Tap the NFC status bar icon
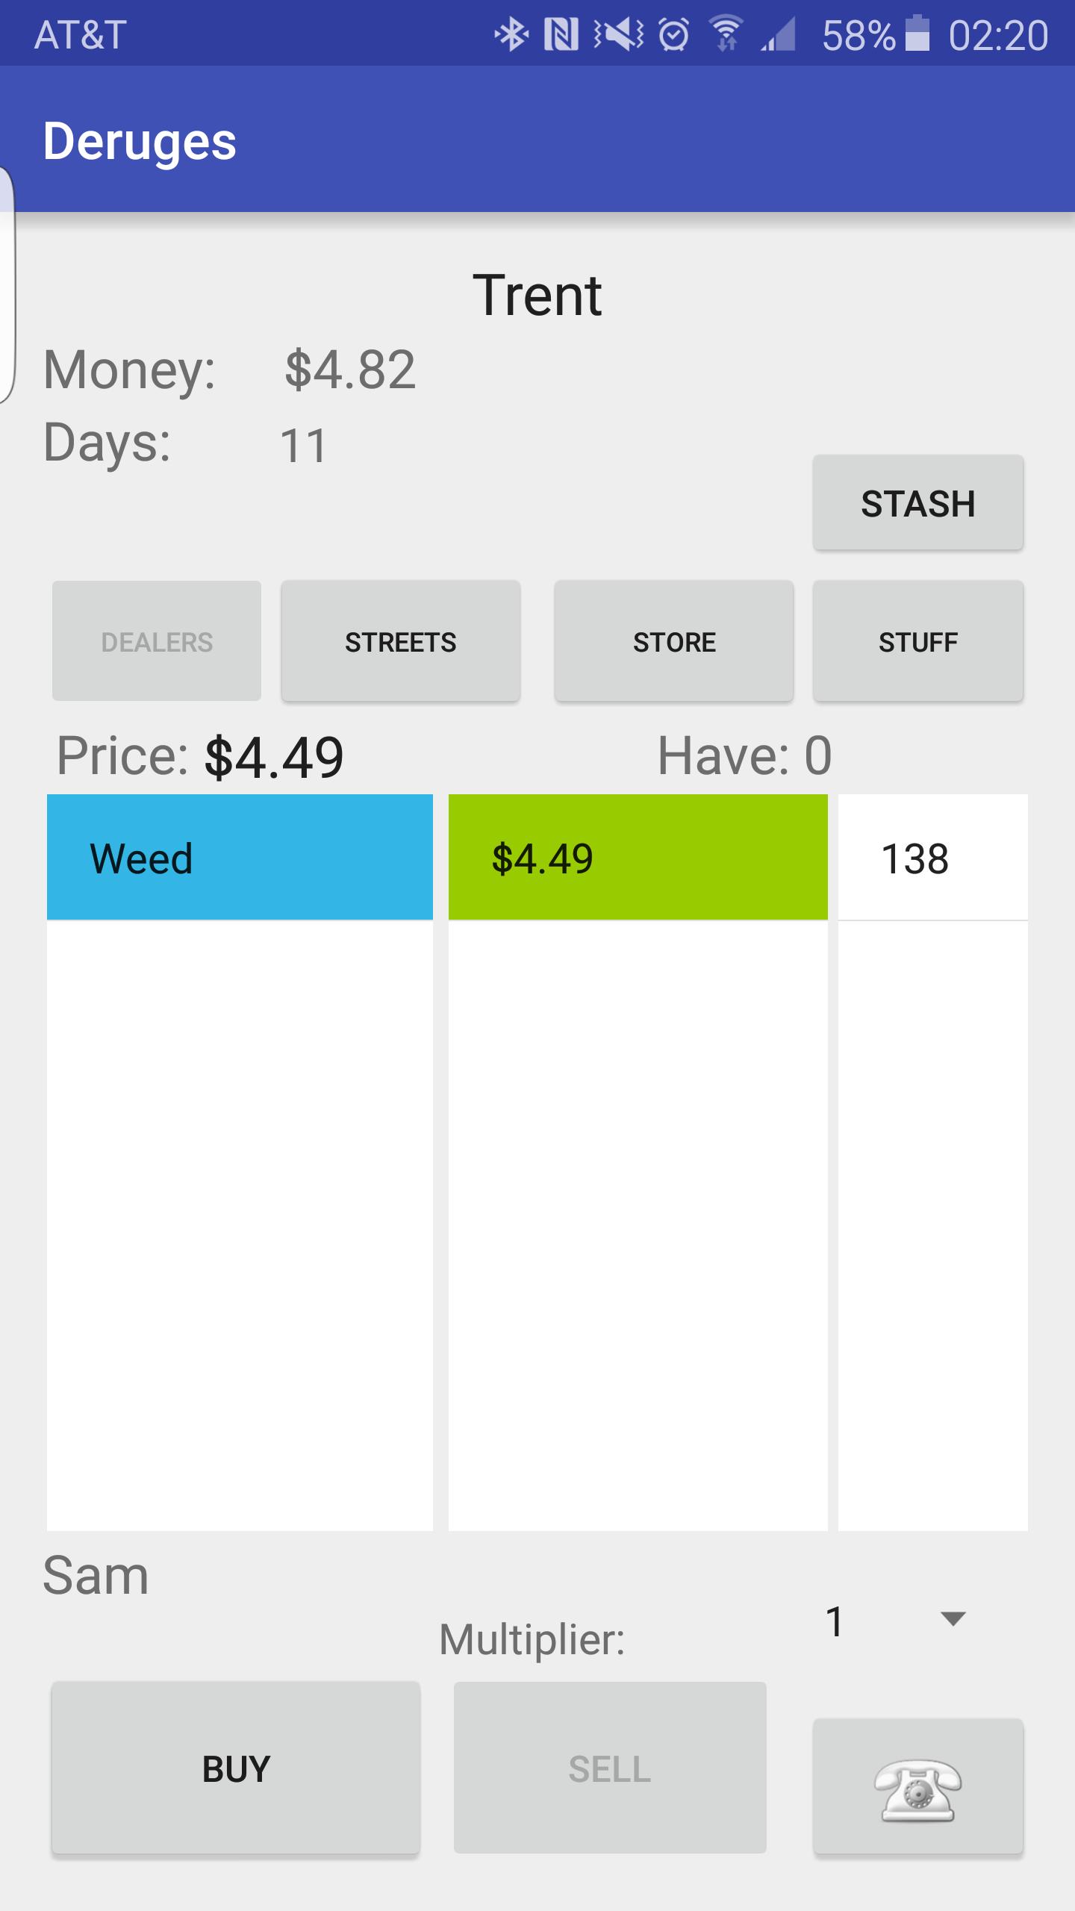 (561, 34)
